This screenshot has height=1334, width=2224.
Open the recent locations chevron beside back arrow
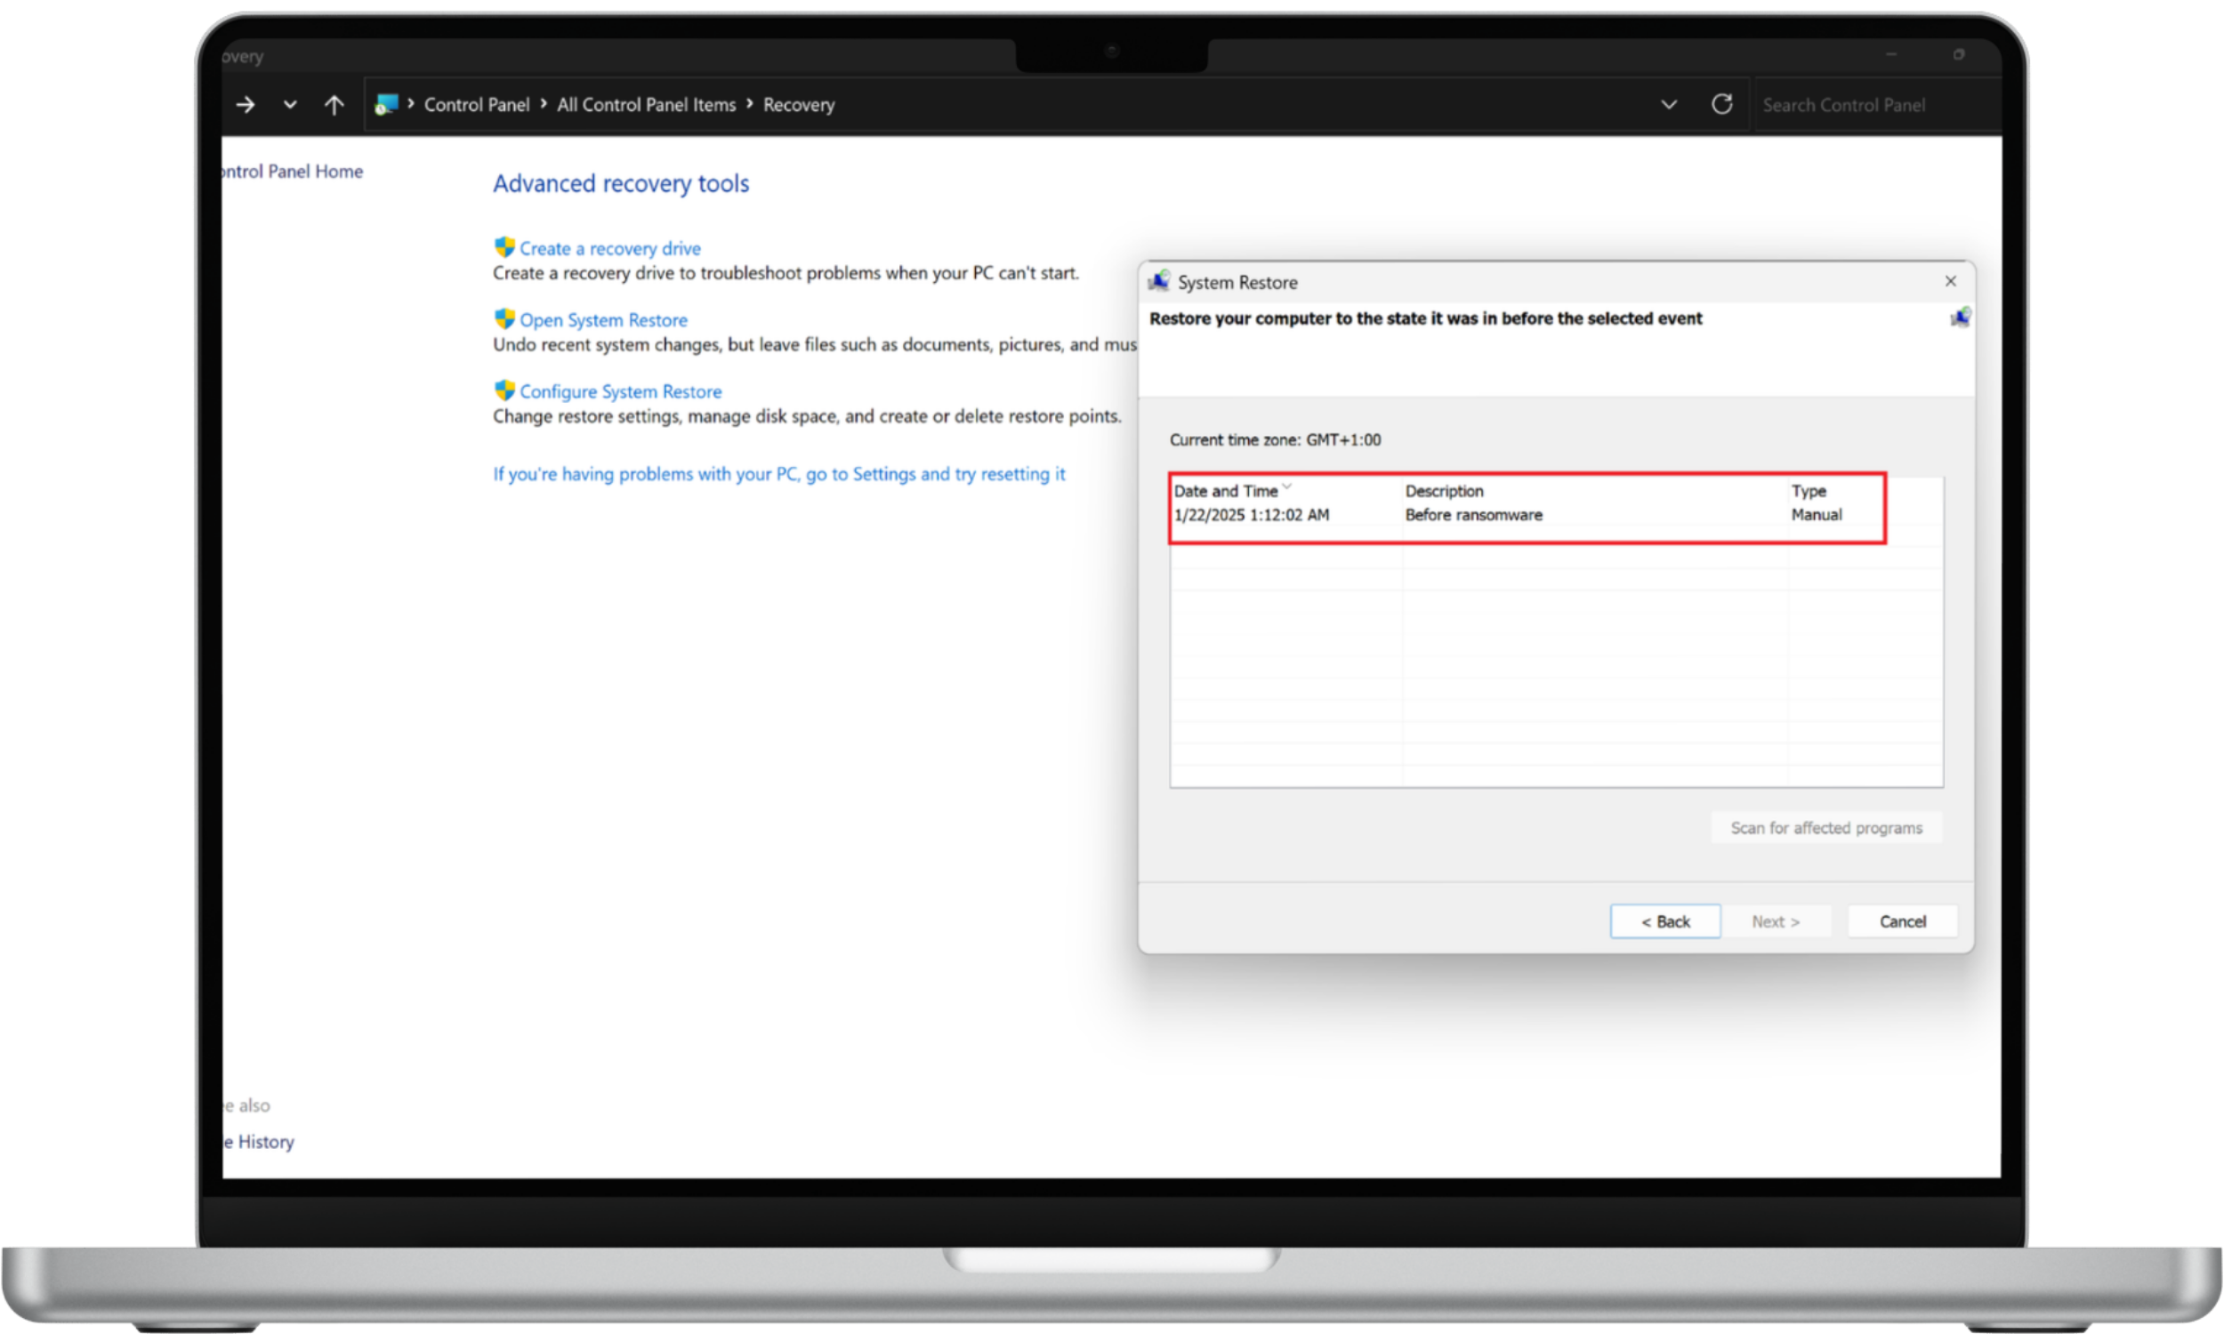[x=289, y=104]
